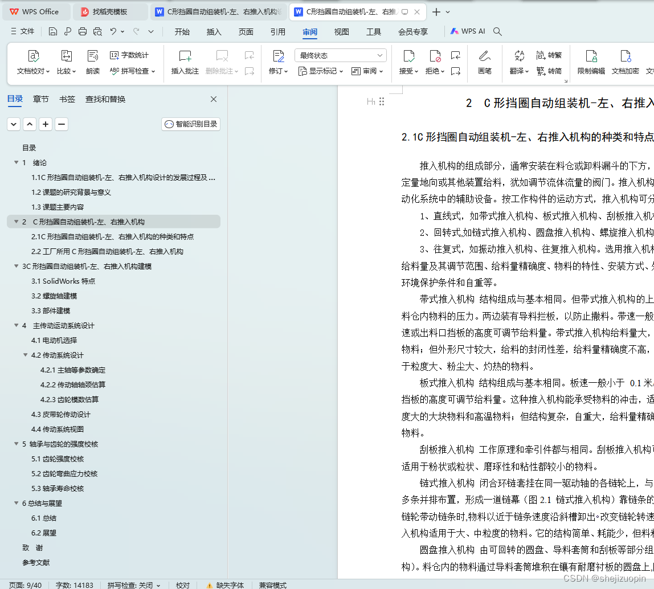654x589 pixels.
Task: Collapse the '2 C形挡圈自动组装机' outline section
Action: click(17, 222)
